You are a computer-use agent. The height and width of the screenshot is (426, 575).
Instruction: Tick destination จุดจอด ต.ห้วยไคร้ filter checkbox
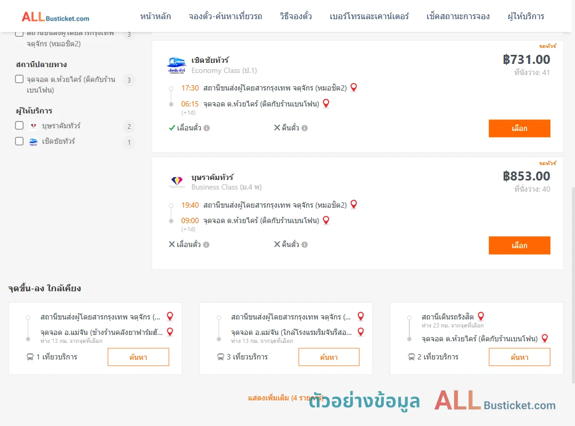coord(20,79)
